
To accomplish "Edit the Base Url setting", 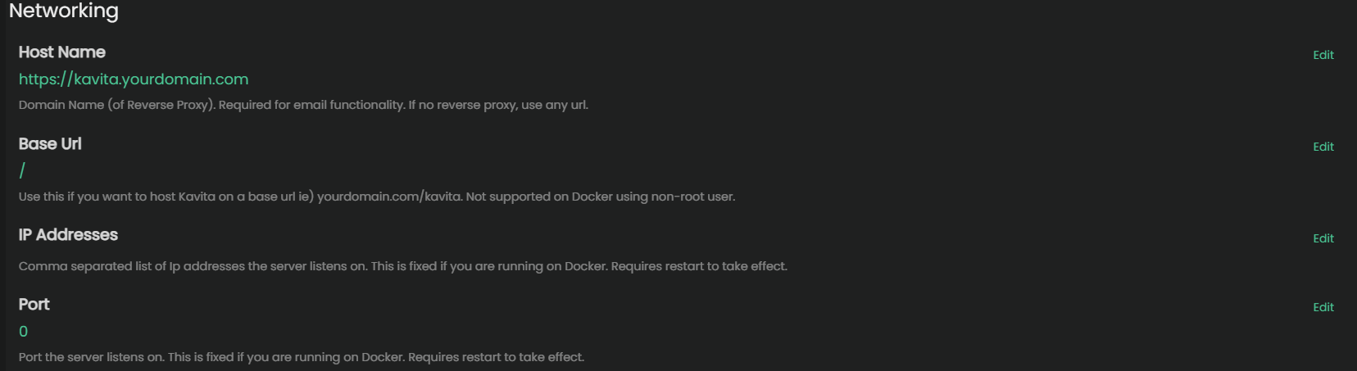I will click(1323, 147).
